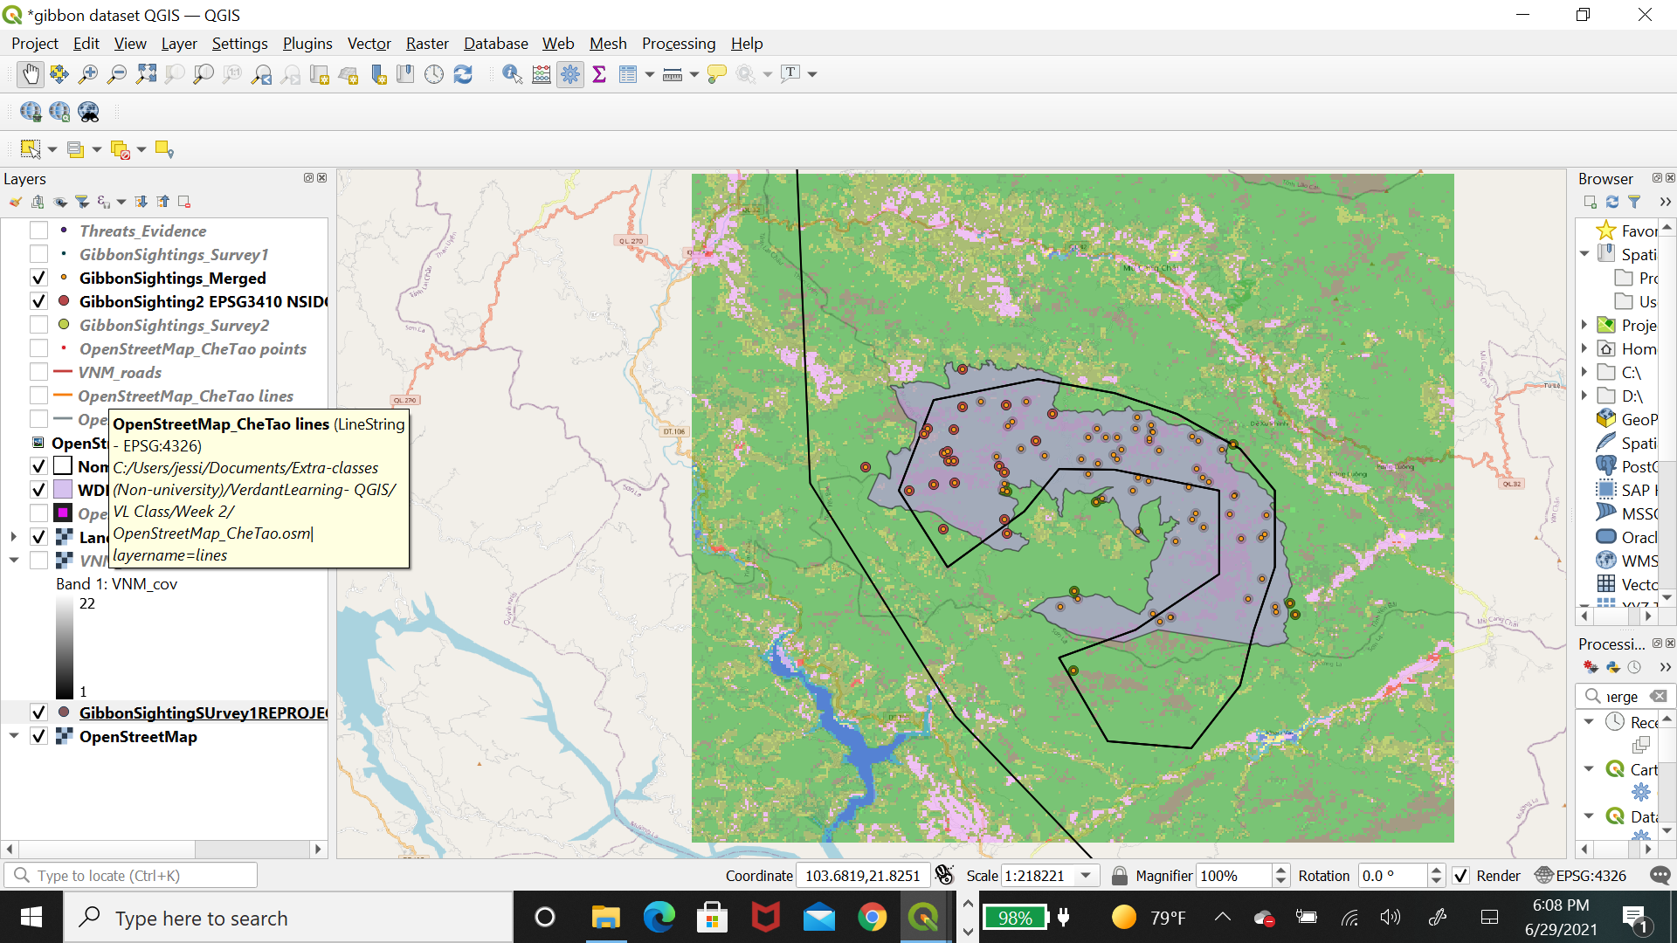Click the Map Tips icon
Viewport: 1677px width, 943px height.
coord(717,74)
